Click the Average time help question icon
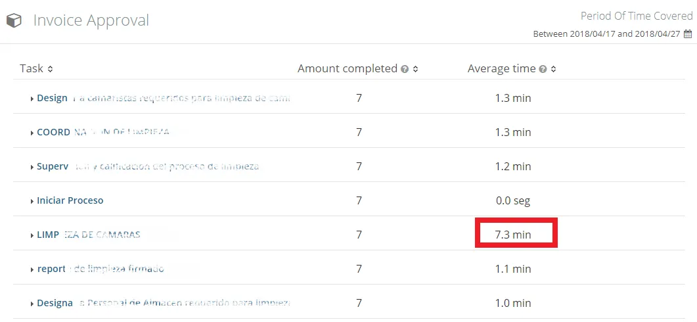The image size is (697, 322). (x=543, y=69)
